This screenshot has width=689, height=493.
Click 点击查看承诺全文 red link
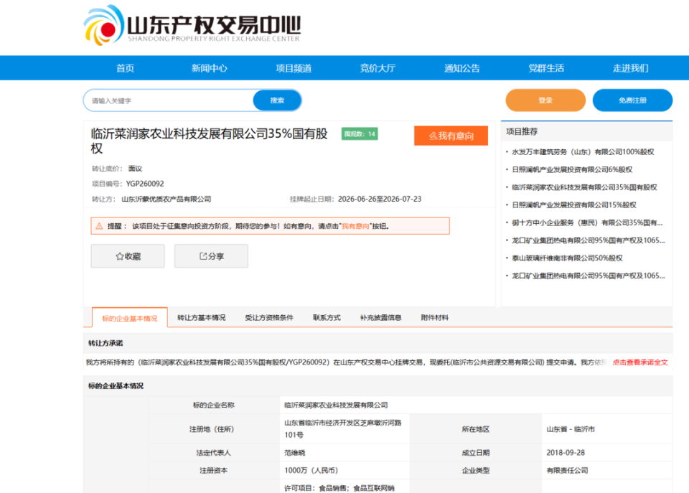(x=640, y=362)
